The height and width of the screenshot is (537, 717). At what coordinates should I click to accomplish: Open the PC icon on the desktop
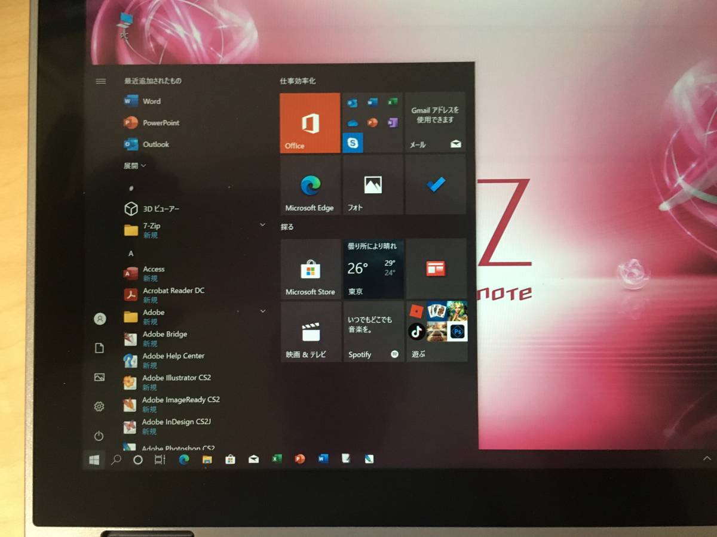click(x=125, y=26)
